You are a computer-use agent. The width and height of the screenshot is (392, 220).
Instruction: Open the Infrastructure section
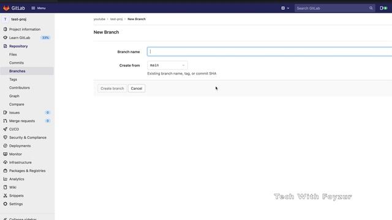point(20,163)
